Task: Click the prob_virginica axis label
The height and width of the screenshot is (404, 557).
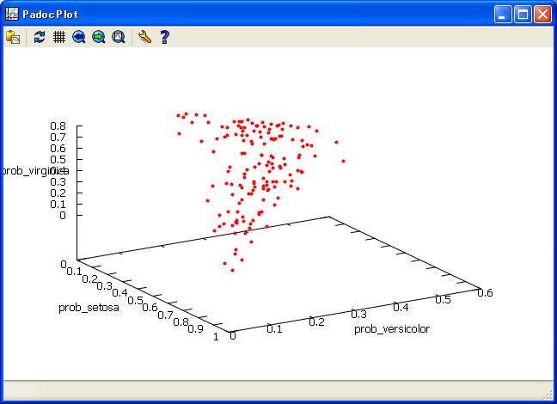Action: coord(34,171)
